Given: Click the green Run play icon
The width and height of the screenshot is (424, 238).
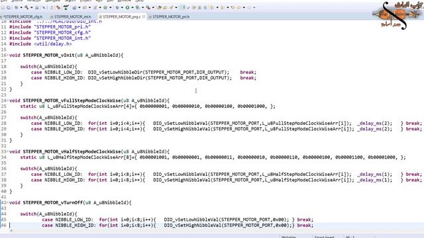Looking at the screenshot, I should [x=127, y=7].
